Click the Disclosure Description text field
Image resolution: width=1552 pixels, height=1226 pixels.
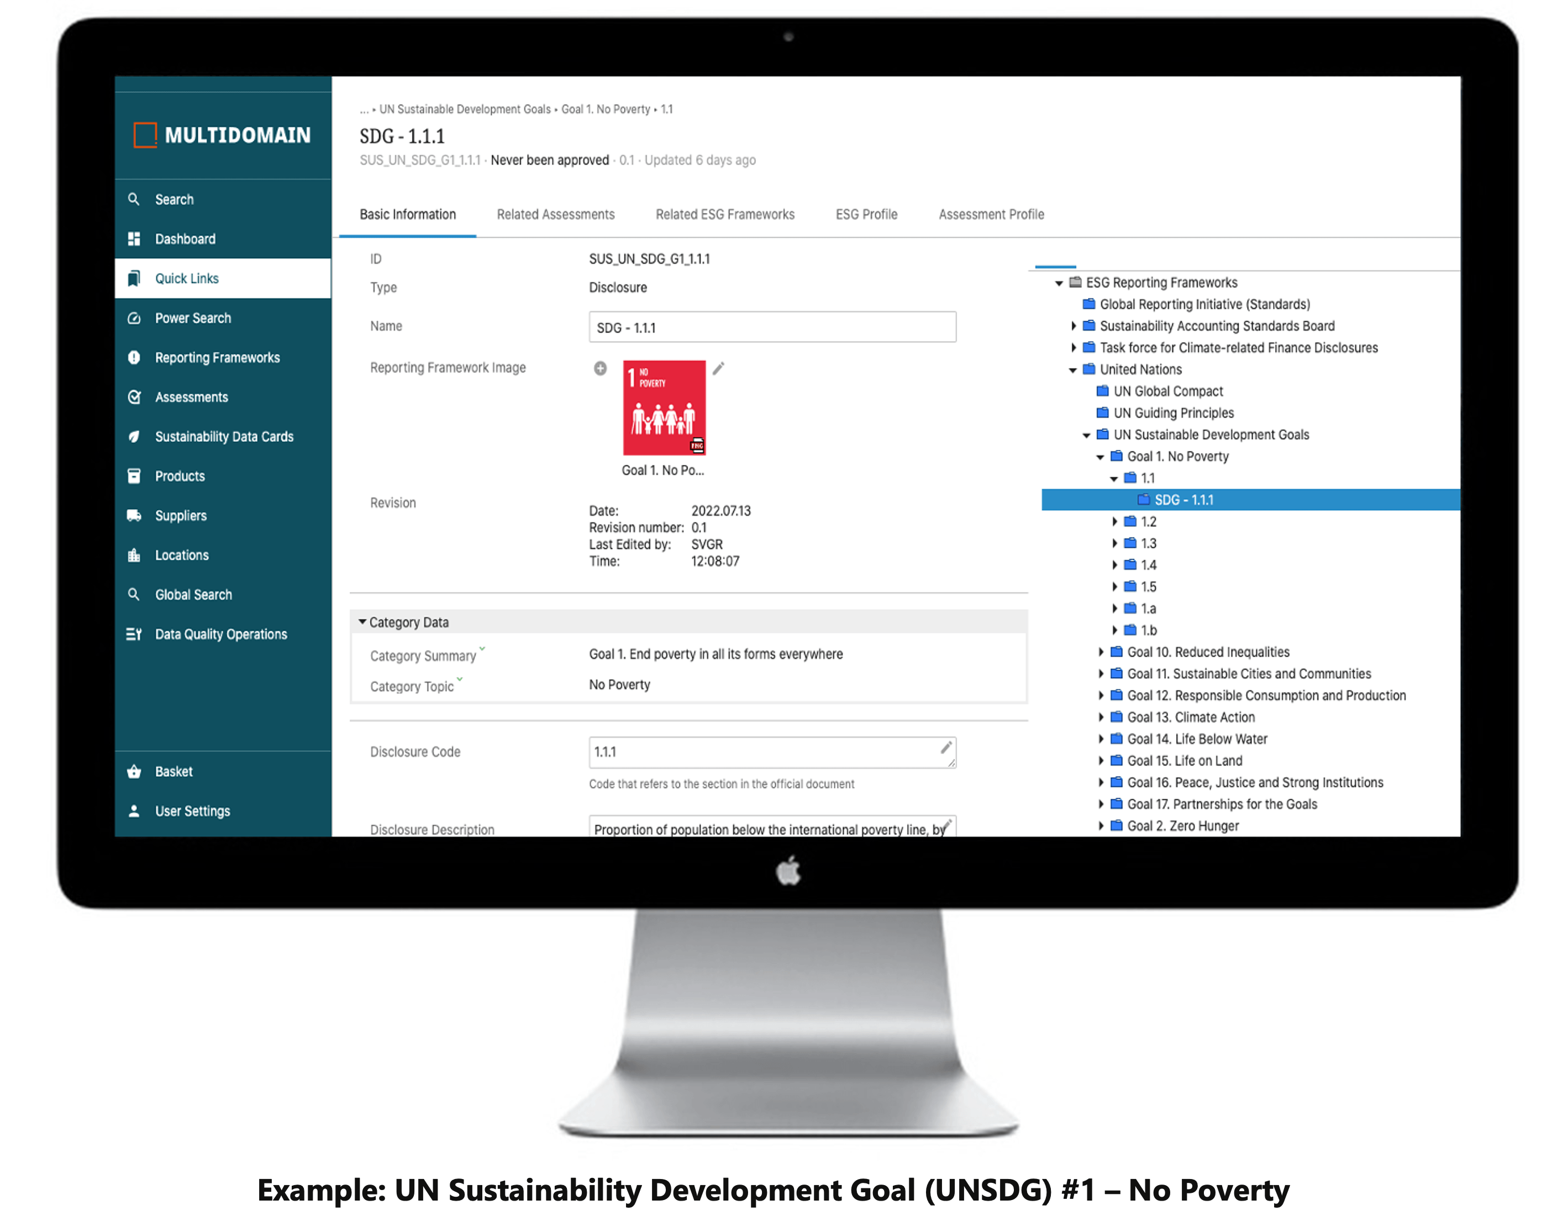(x=772, y=826)
